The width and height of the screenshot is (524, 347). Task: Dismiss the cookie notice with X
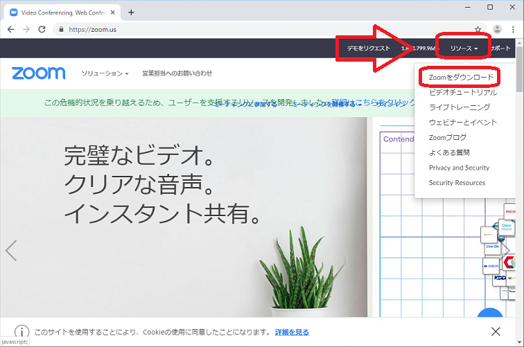(496, 331)
